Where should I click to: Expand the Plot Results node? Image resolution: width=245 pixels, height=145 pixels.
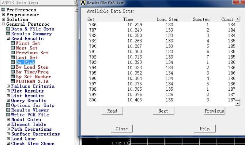click(x=8, y=91)
